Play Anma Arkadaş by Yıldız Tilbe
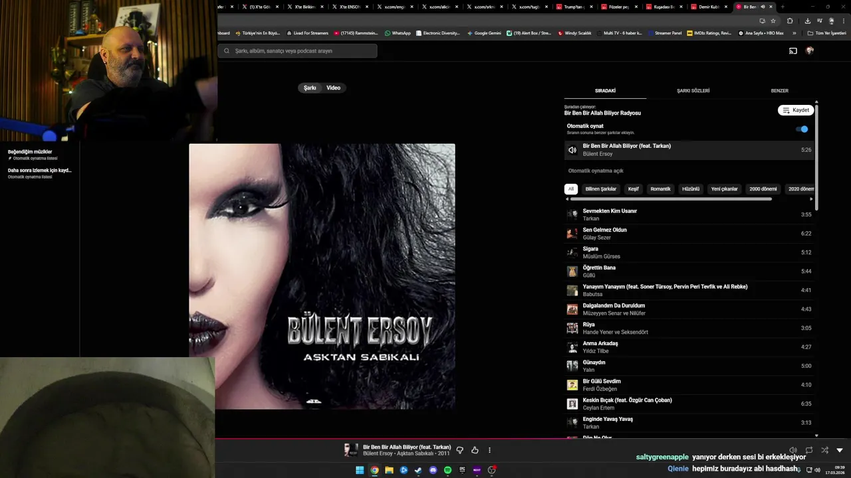 [x=689, y=347]
